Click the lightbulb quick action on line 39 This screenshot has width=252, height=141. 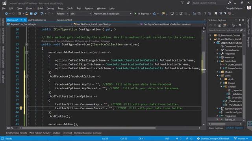(21, 108)
